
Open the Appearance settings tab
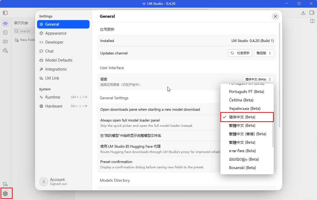(63, 33)
